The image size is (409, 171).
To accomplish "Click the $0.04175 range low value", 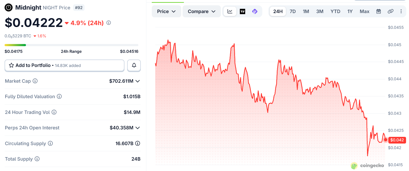I will (x=14, y=51).
